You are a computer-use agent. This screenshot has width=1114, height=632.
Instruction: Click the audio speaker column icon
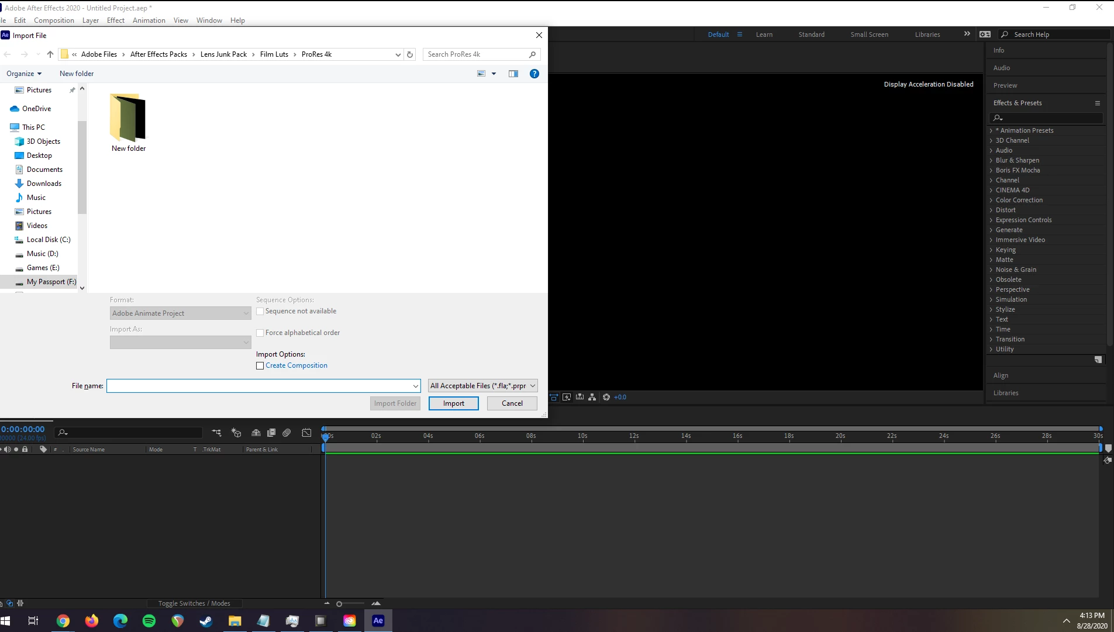point(8,449)
